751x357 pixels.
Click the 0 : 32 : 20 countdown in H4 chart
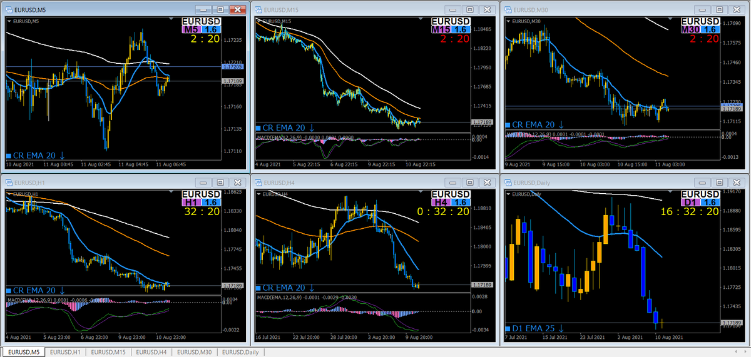coord(443,213)
